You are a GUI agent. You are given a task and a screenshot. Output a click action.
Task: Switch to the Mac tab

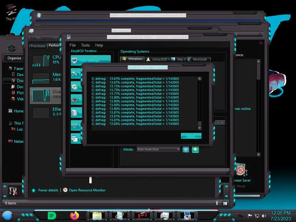click(x=177, y=59)
